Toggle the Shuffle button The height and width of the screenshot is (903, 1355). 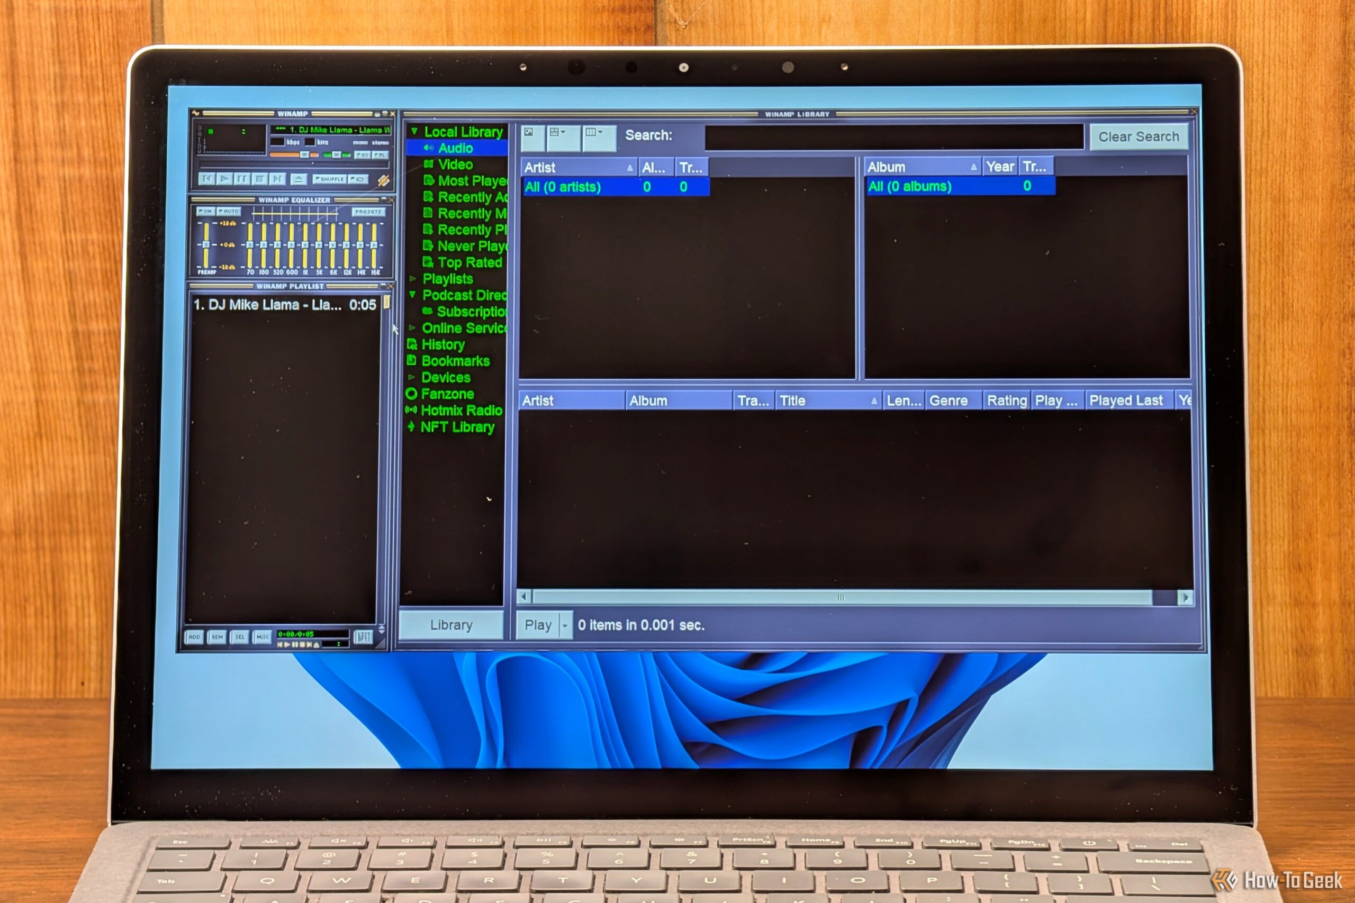330,179
